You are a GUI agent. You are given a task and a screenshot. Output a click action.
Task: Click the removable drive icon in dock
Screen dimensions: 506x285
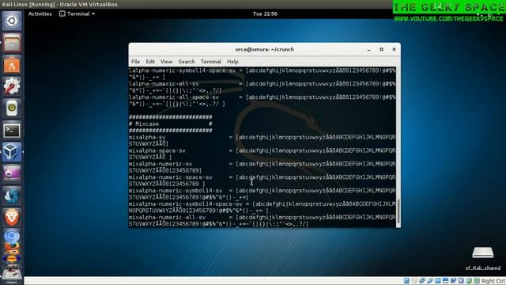click(12, 273)
